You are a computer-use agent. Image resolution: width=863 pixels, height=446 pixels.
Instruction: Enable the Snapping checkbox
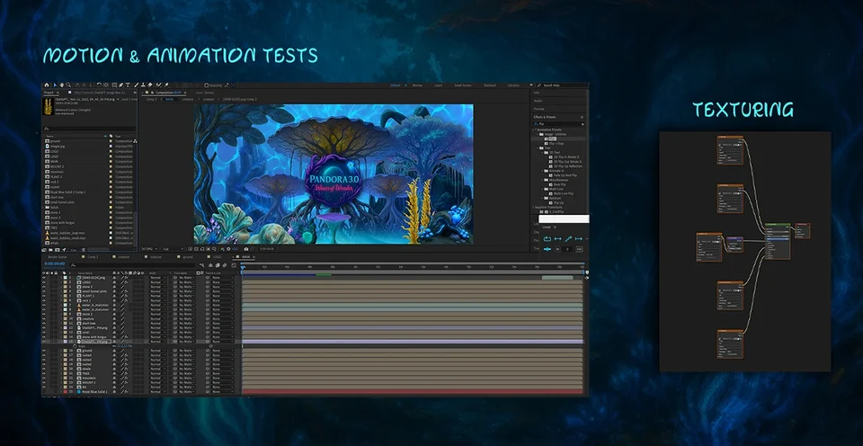[x=207, y=85]
